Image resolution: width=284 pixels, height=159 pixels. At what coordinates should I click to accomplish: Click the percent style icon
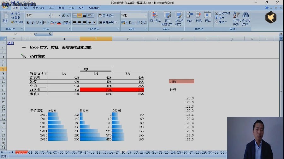[x=130, y=22]
